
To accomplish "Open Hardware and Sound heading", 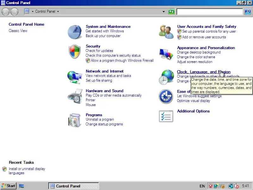I will click(104, 91).
